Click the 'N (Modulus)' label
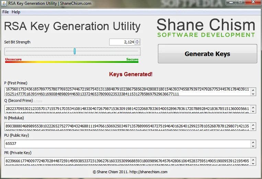262x179 pixels. 14,118
